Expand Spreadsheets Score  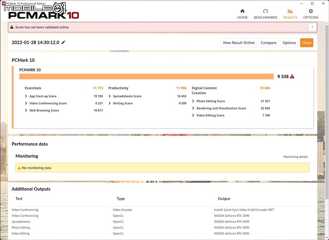(110, 96)
